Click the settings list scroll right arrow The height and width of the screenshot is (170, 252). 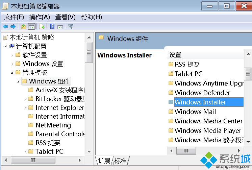click(x=239, y=151)
